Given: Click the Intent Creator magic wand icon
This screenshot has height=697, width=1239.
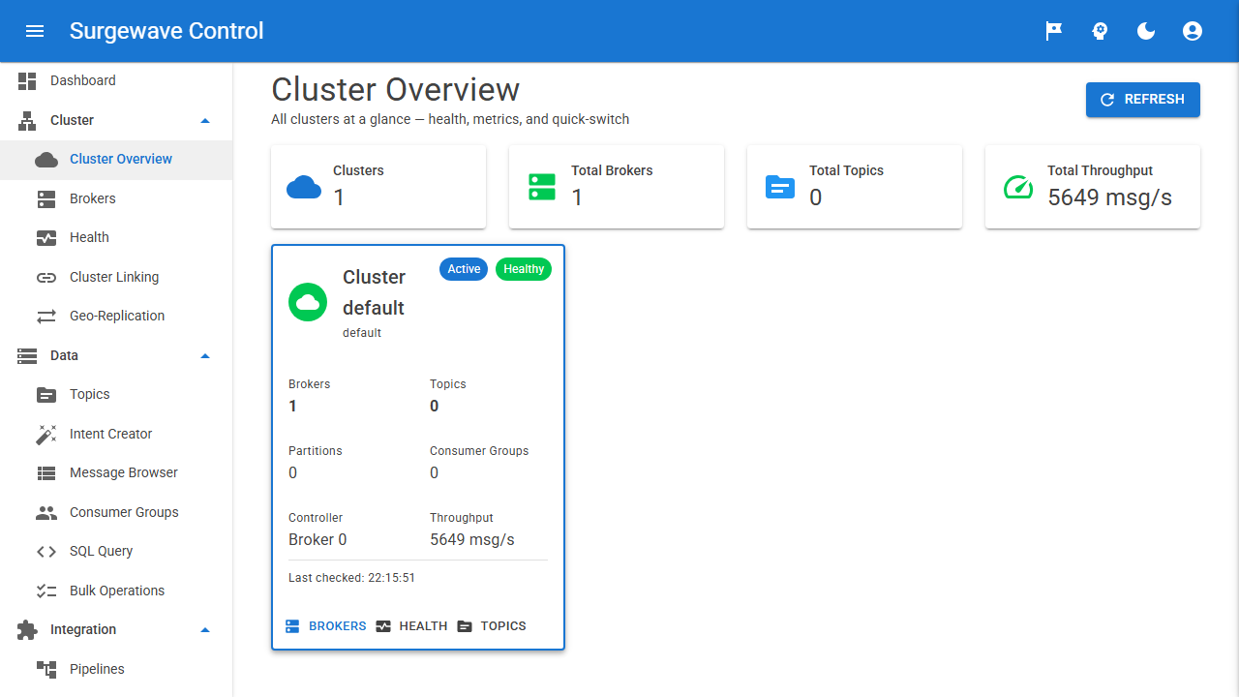Looking at the screenshot, I should pos(46,435).
